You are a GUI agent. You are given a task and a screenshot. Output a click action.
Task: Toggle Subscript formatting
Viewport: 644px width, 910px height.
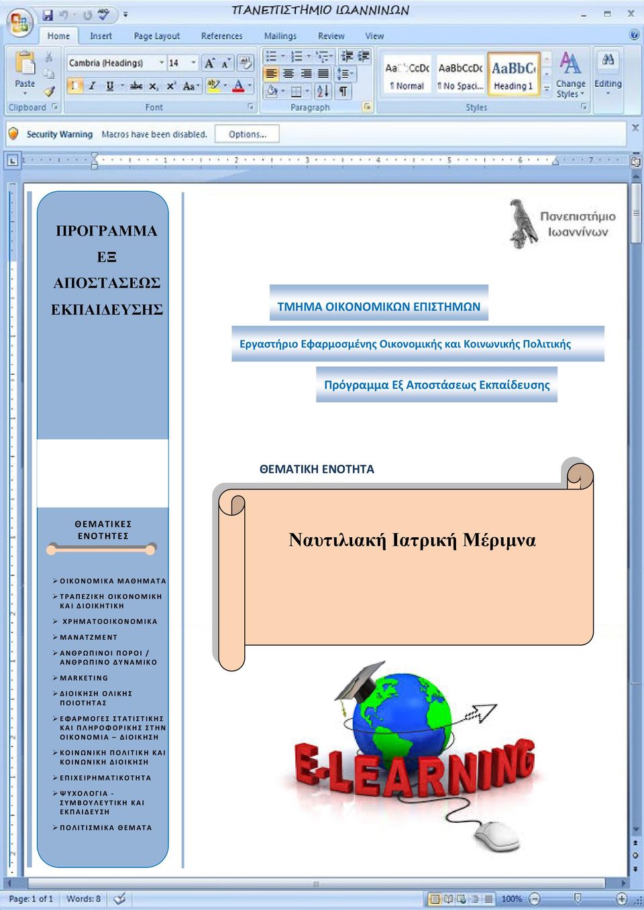154,86
